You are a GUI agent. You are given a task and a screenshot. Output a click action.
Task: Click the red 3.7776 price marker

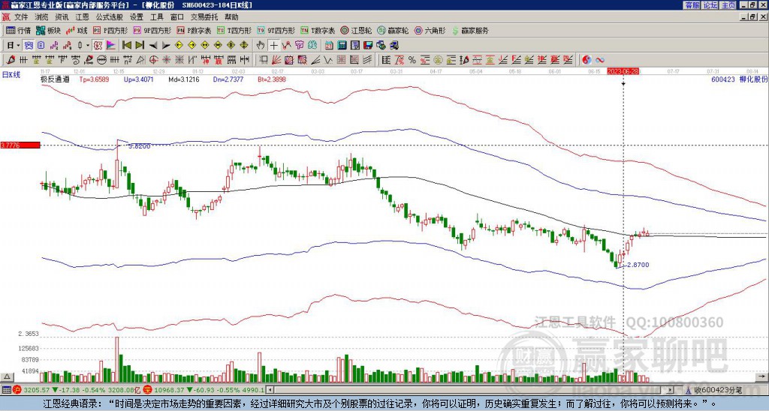(x=20, y=145)
